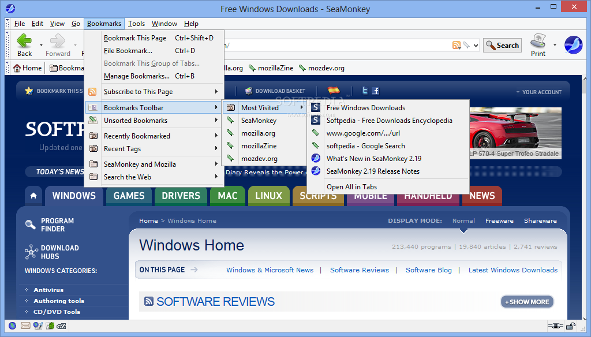Click the Forward navigation arrow
This screenshot has width=591, height=337.
tap(58, 41)
